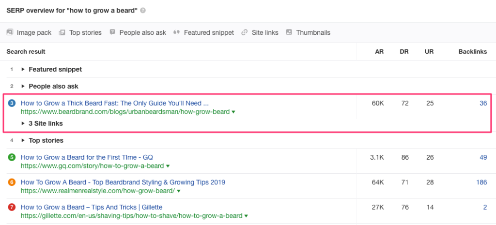Image resolution: width=496 pixels, height=225 pixels.
Task: Click the 27K AR value
Action: 378,207
